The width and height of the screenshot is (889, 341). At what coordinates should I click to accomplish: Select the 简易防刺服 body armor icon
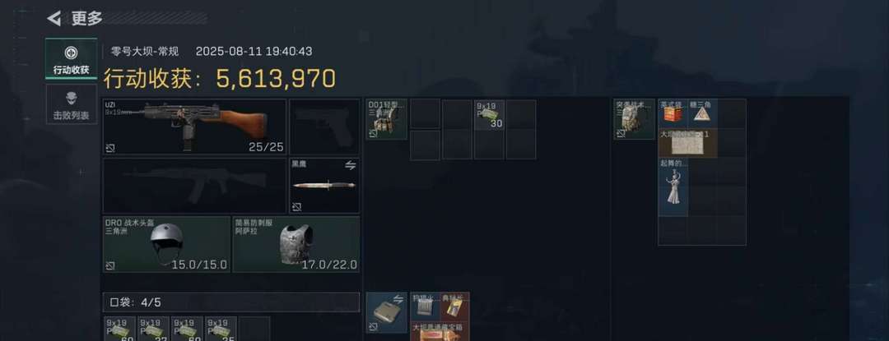click(x=296, y=244)
